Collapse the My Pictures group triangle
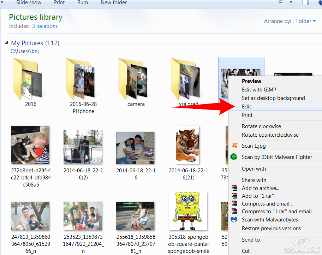This screenshot has height=255, width=322. pos(7,42)
